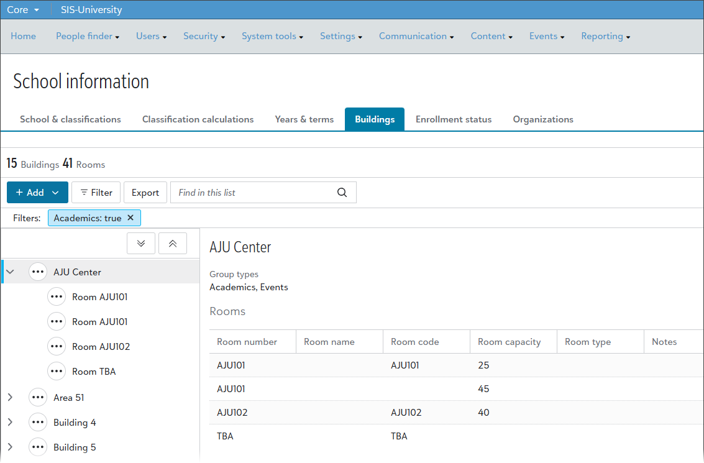Open the ellipsis menu for Building 5
Screen dimensions: 704x463
[x=38, y=447]
